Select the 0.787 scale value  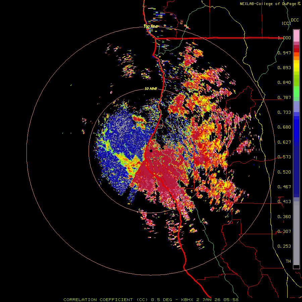coord(284,97)
